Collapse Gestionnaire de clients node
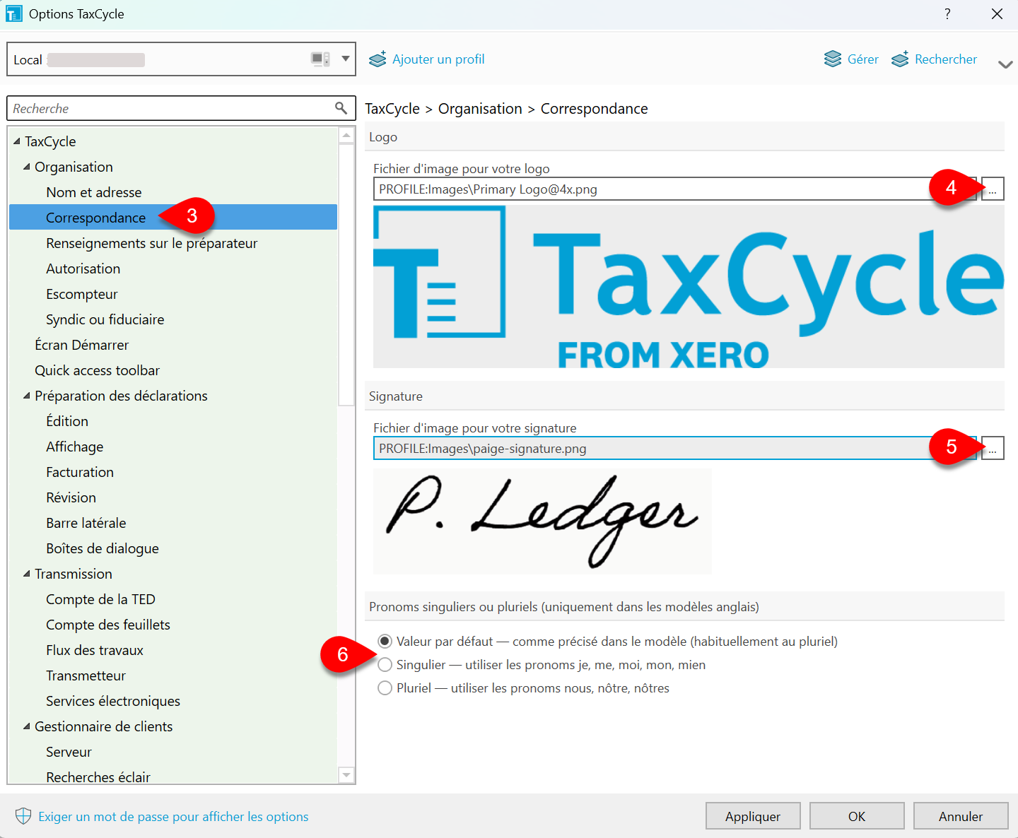The height and width of the screenshot is (838, 1018). (27, 726)
